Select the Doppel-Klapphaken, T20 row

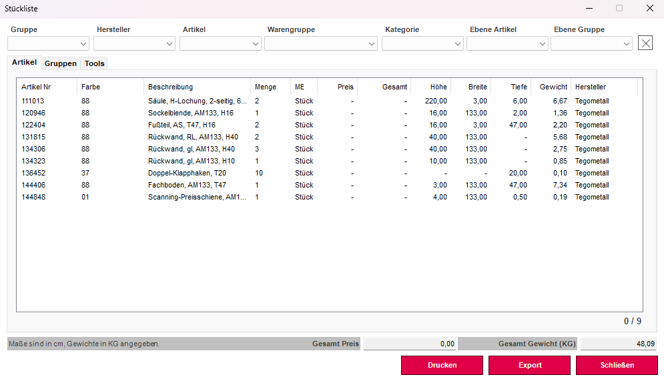[x=179, y=173]
